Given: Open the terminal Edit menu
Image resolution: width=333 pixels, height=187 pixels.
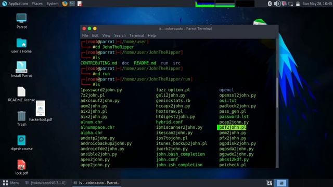Looking at the screenshot, I should 95,35.
